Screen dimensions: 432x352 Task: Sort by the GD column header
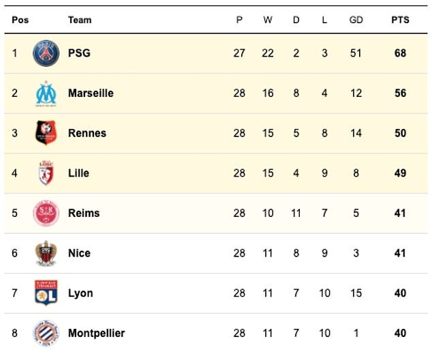[356, 20]
